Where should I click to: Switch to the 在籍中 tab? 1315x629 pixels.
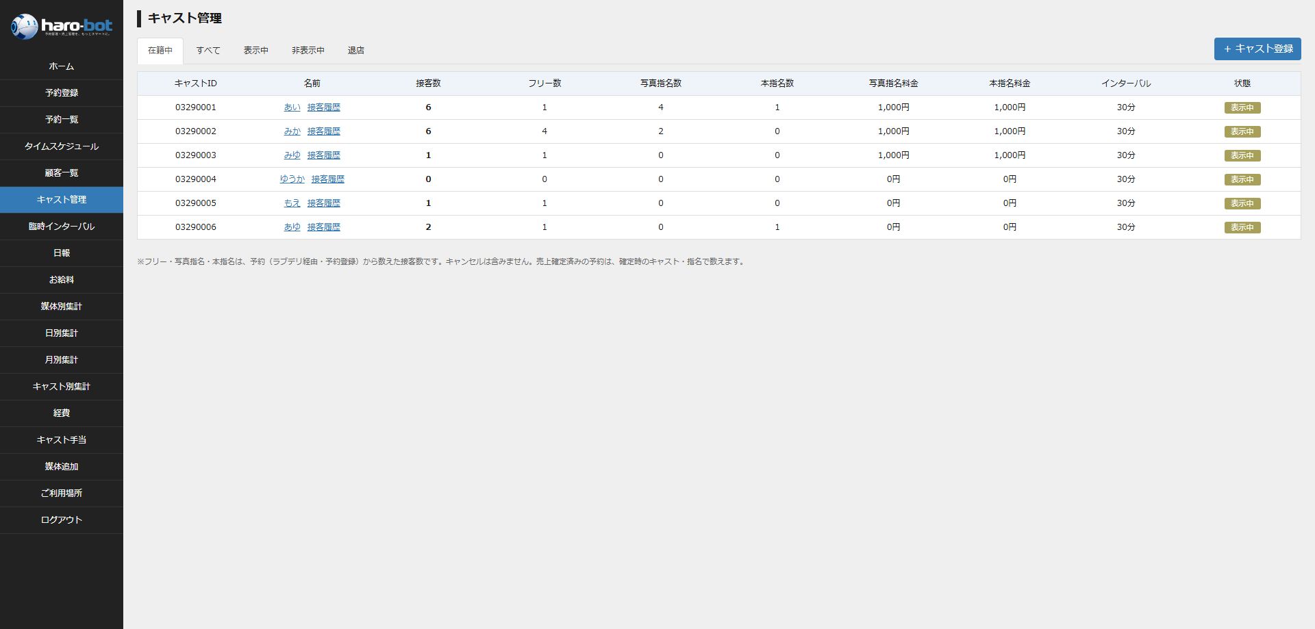click(x=160, y=51)
